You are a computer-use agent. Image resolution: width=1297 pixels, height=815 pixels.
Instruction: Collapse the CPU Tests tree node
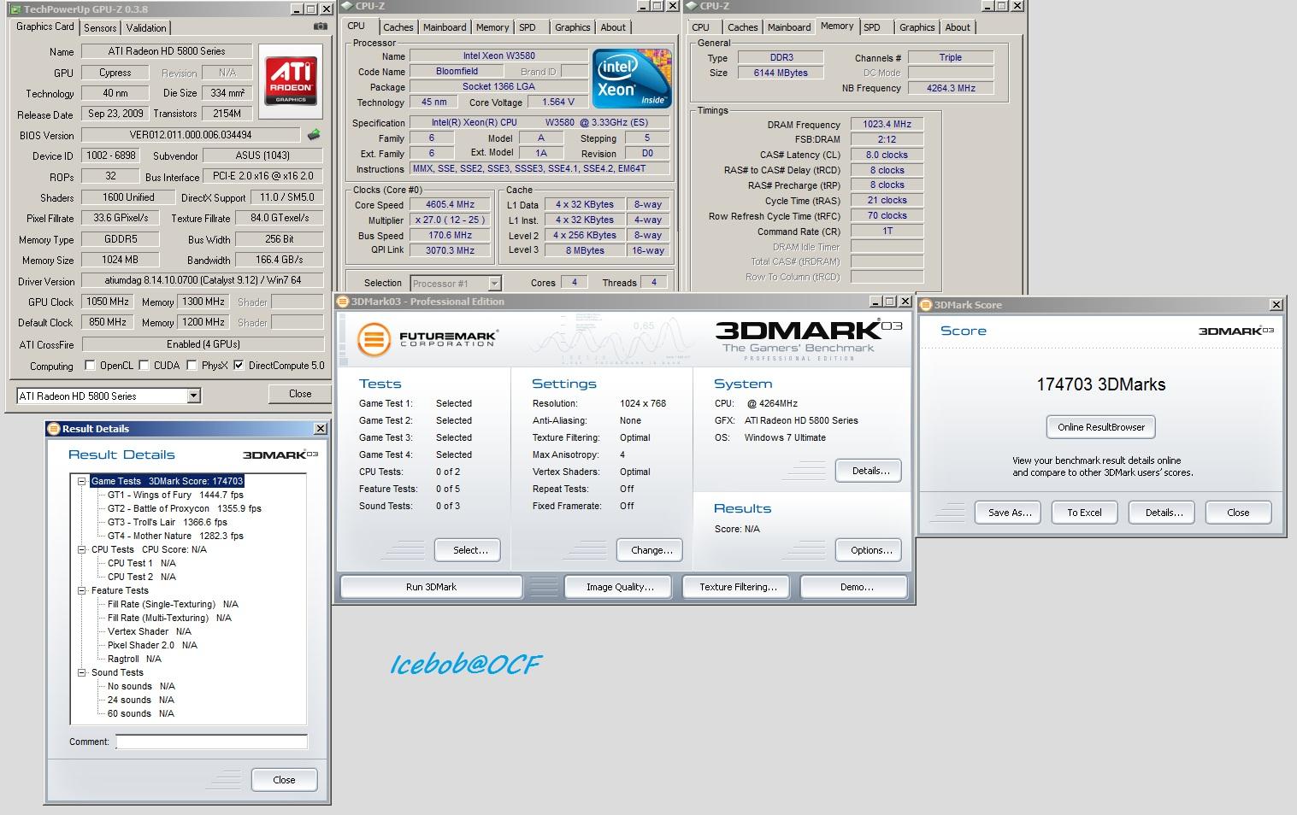pyautogui.click(x=82, y=549)
